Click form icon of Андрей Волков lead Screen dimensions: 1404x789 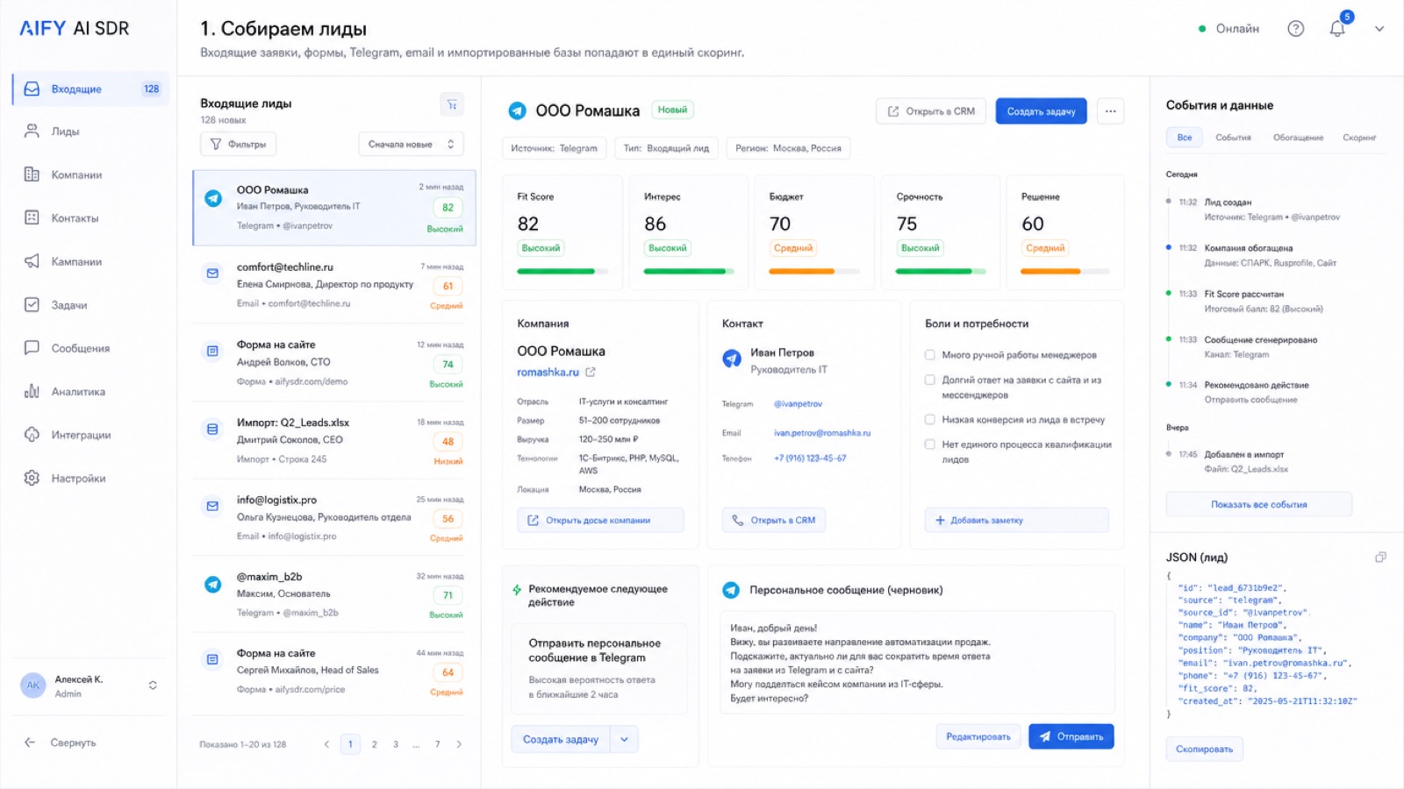click(x=212, y=352)
